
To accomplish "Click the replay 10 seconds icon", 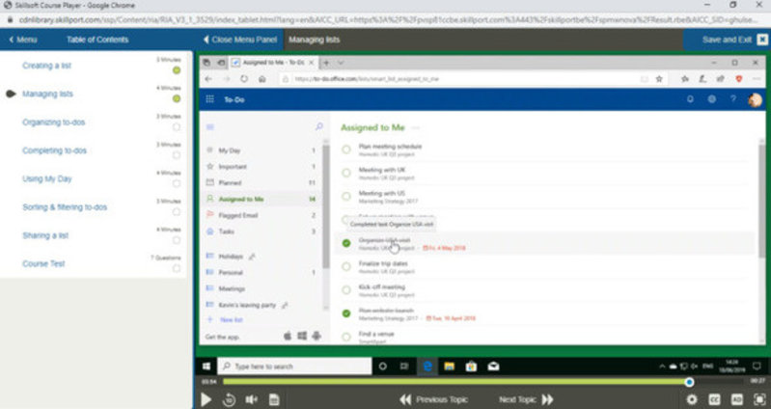I will pos(229,399).
